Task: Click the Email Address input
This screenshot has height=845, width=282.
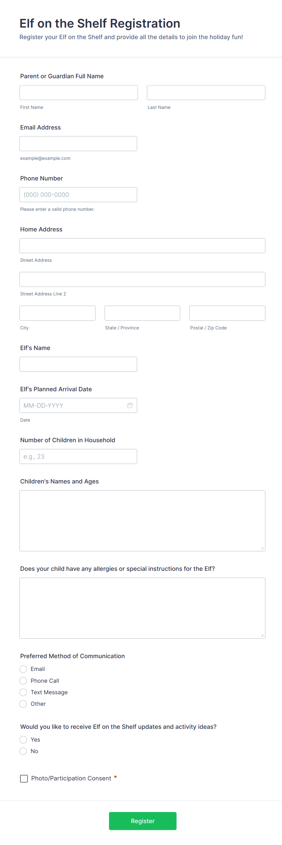Action: [78, 144]
